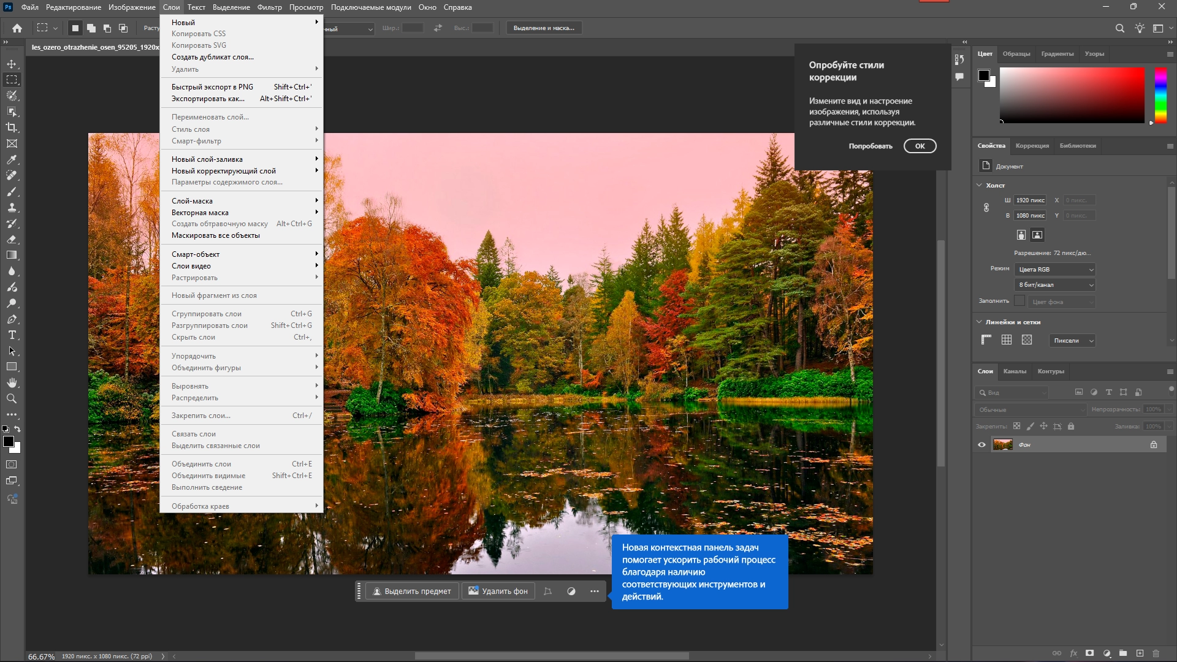
Task: Click the grid icon in Rulers section
Action: (x=1007, y=340)
